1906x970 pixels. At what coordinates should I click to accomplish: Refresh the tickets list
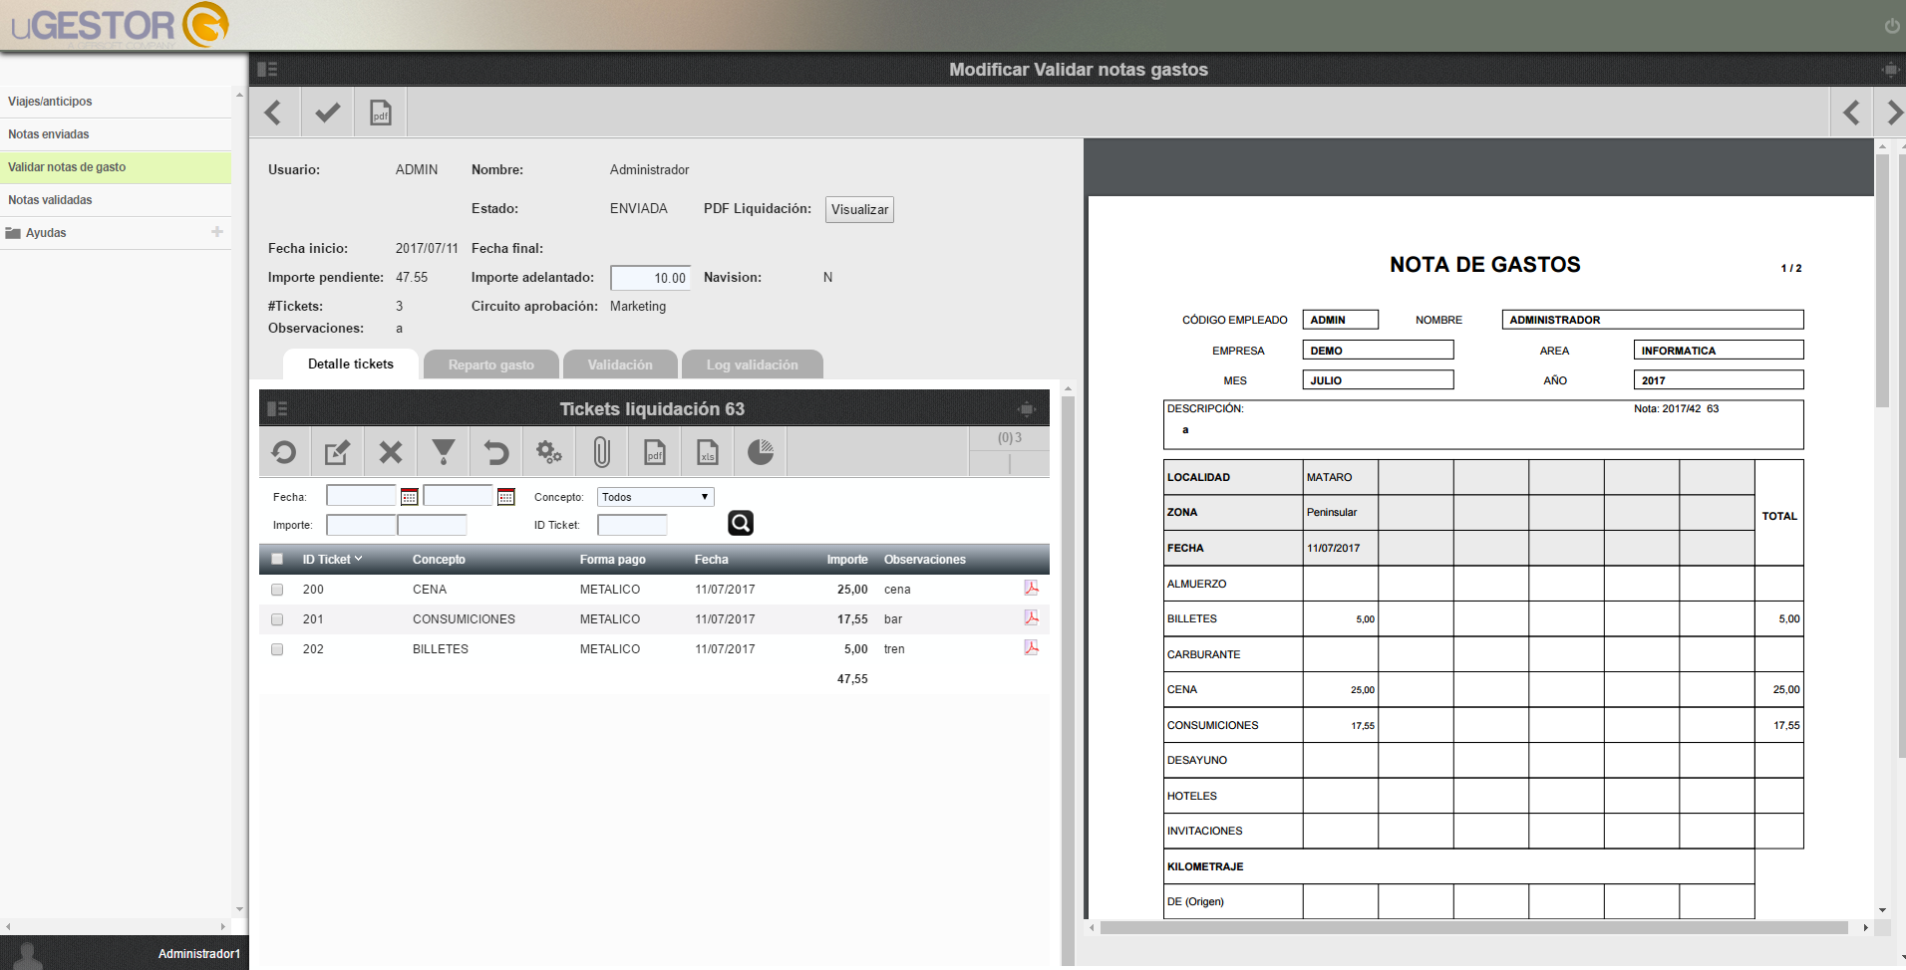point(284,452)
